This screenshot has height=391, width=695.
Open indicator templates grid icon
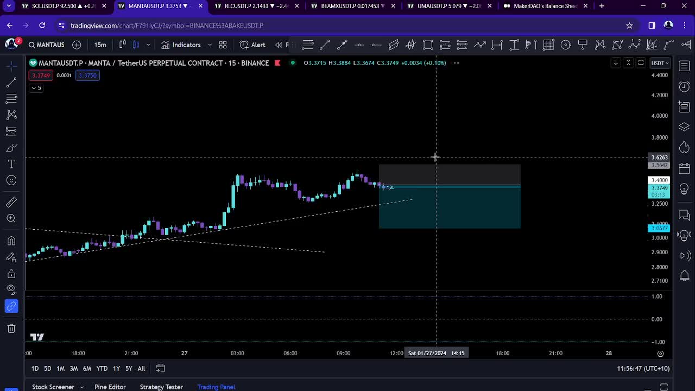(x=223, y=45)
